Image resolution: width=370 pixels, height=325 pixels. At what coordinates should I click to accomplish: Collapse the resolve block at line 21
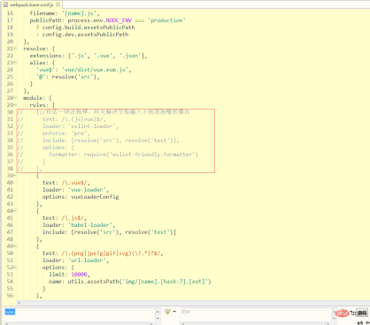15,49
